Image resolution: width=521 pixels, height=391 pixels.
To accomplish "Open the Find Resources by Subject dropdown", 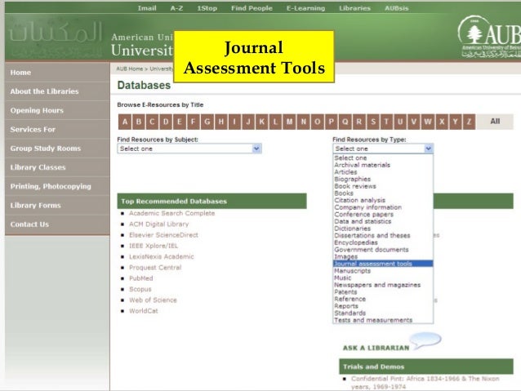I will (189, 149).
